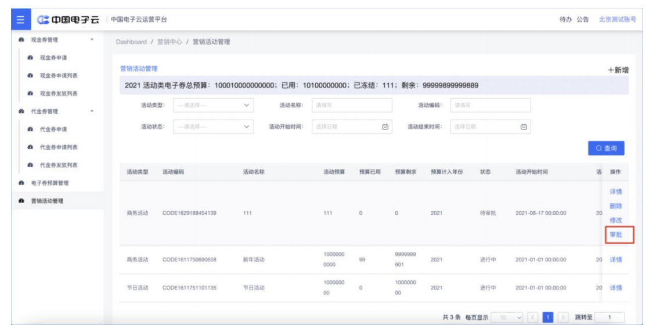Click the icon beside 代金券申请列表

[x=30, y=147]
